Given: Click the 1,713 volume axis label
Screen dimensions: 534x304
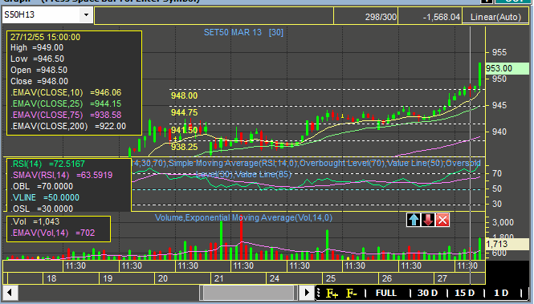Looking at the screenshot, I should tap(507, 244).
